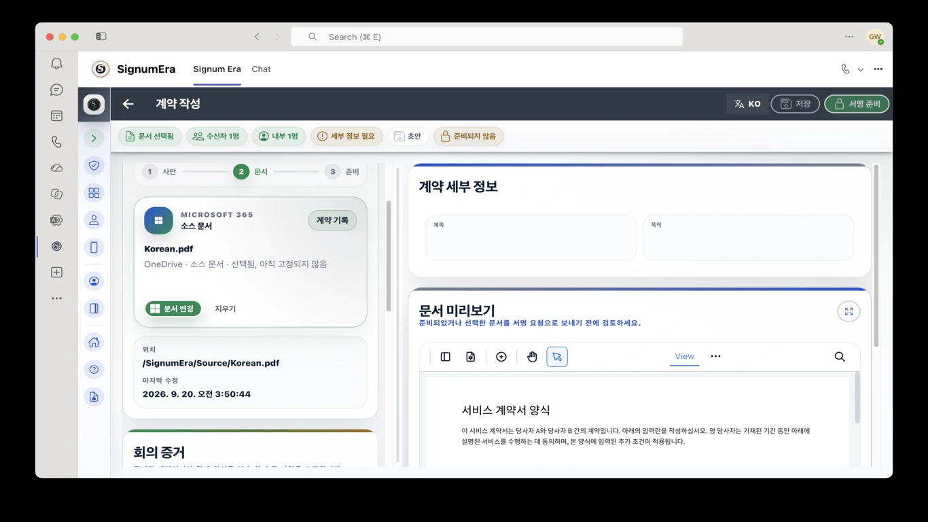This screenshot has height=522, width=928.
Task: Expand the SignumEra side navigation chevron
Action: click(94, 139)
